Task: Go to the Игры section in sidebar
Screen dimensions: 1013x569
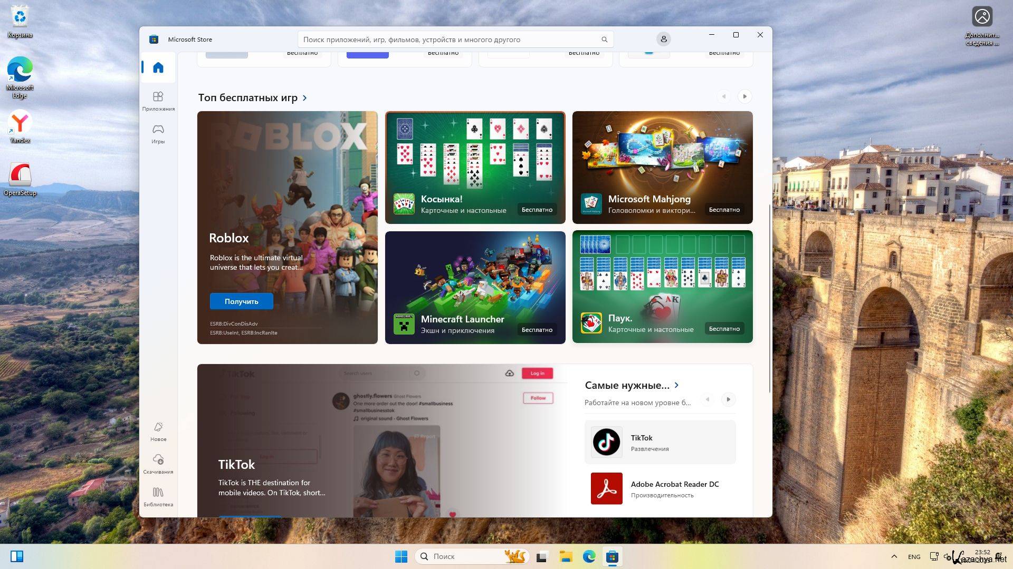Action: (158, 133)
